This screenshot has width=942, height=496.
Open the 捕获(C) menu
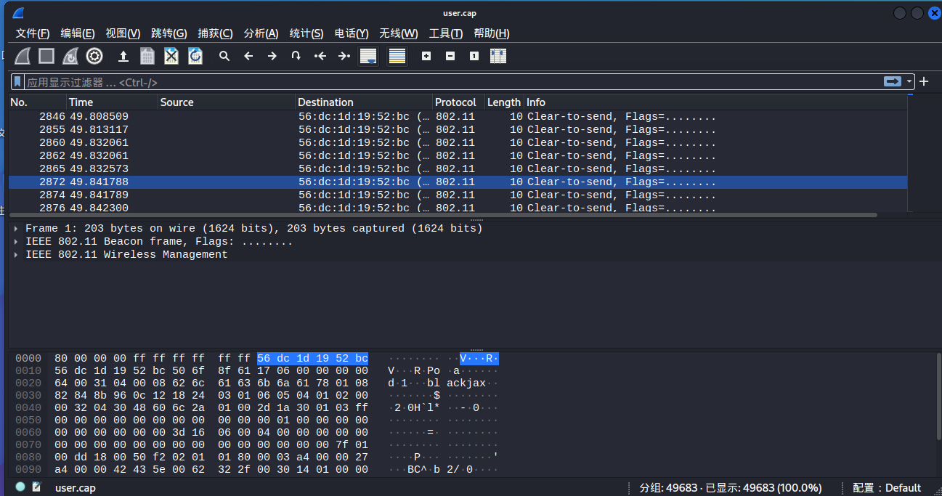click(x=216, y=33)
